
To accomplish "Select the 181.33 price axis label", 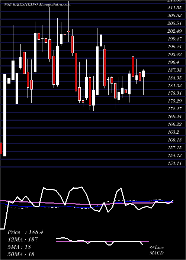I will coord(174,86).
